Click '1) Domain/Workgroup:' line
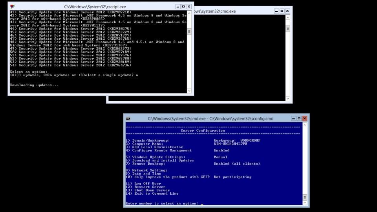377x212 pixels. click(148, 140)
